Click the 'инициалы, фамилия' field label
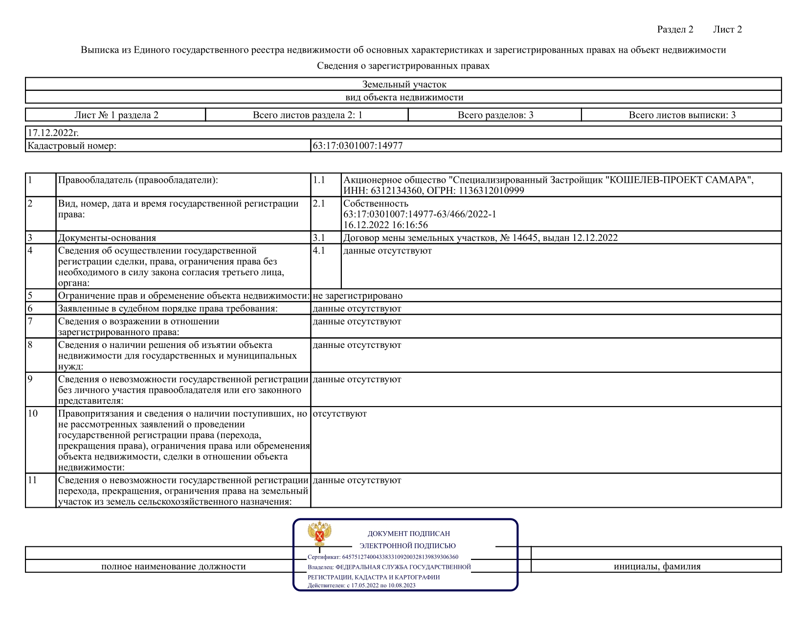 657,566
